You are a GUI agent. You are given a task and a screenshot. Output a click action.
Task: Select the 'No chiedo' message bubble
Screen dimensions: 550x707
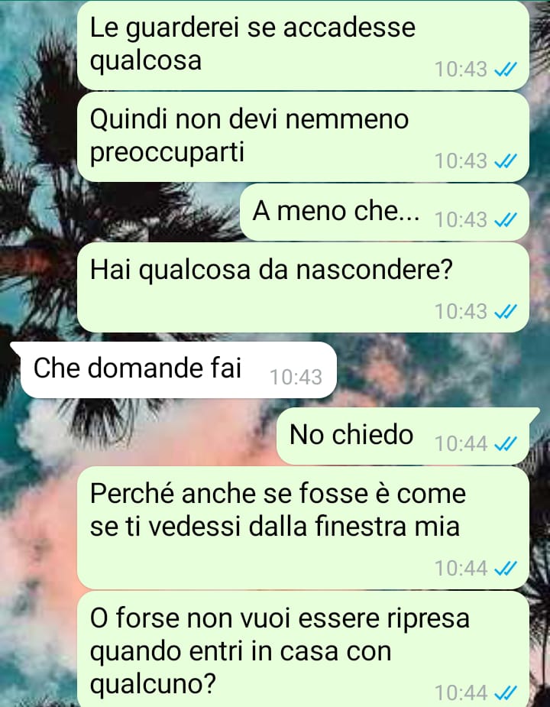(408, 436)
